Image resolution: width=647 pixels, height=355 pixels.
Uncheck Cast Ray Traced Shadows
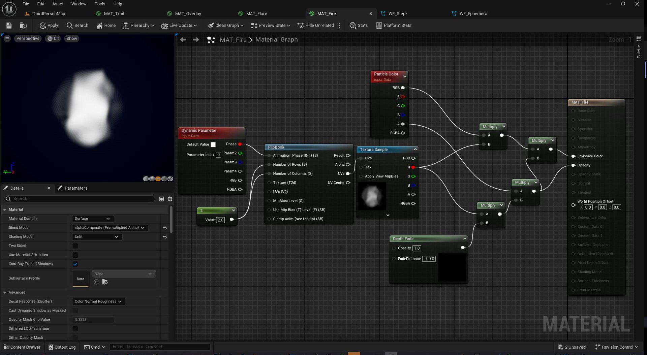(x=75, y=264)
